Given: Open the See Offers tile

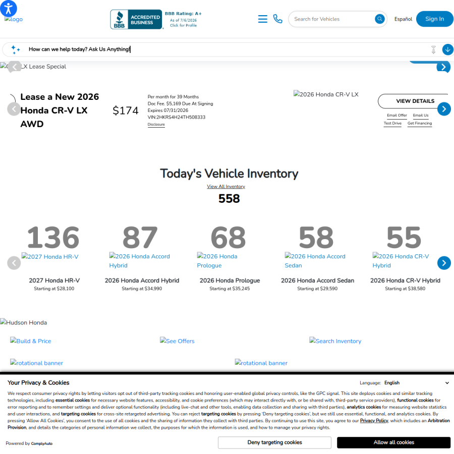Looking at the screenshot, I should click(x=177, y=341).
